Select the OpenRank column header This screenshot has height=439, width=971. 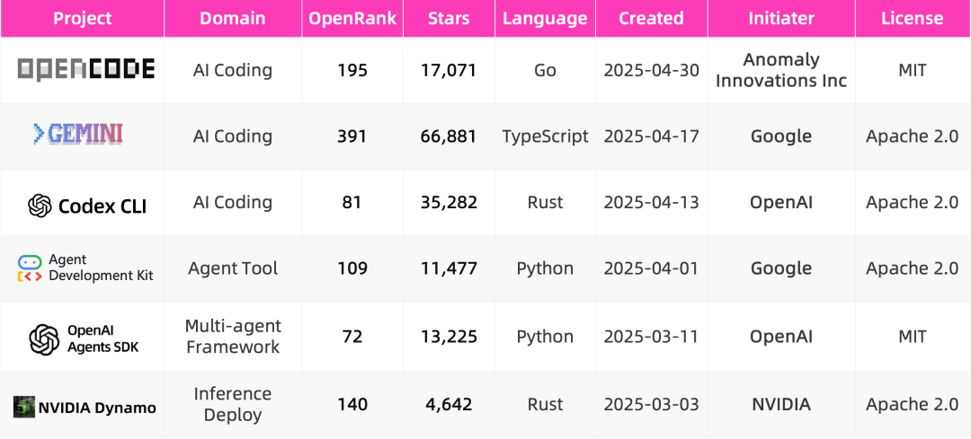352,18
